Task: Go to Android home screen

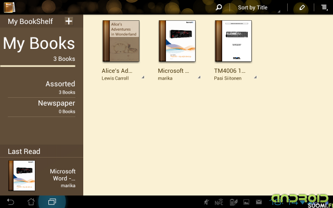Action: (31, 202)
